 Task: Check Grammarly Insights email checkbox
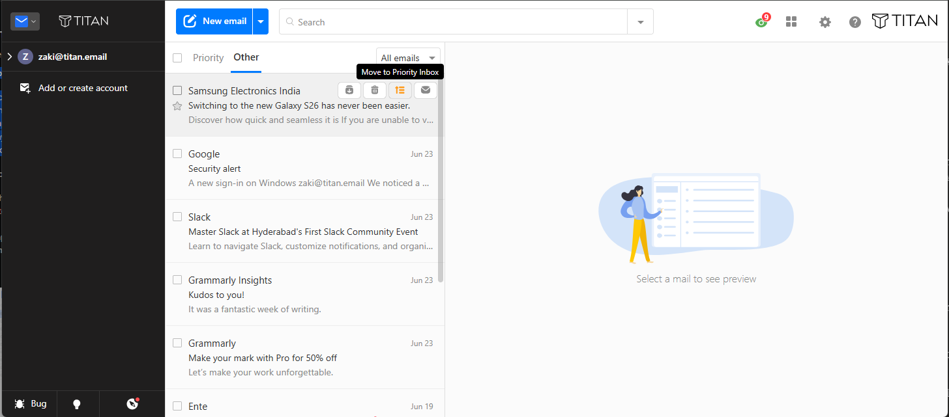(177, 280)
